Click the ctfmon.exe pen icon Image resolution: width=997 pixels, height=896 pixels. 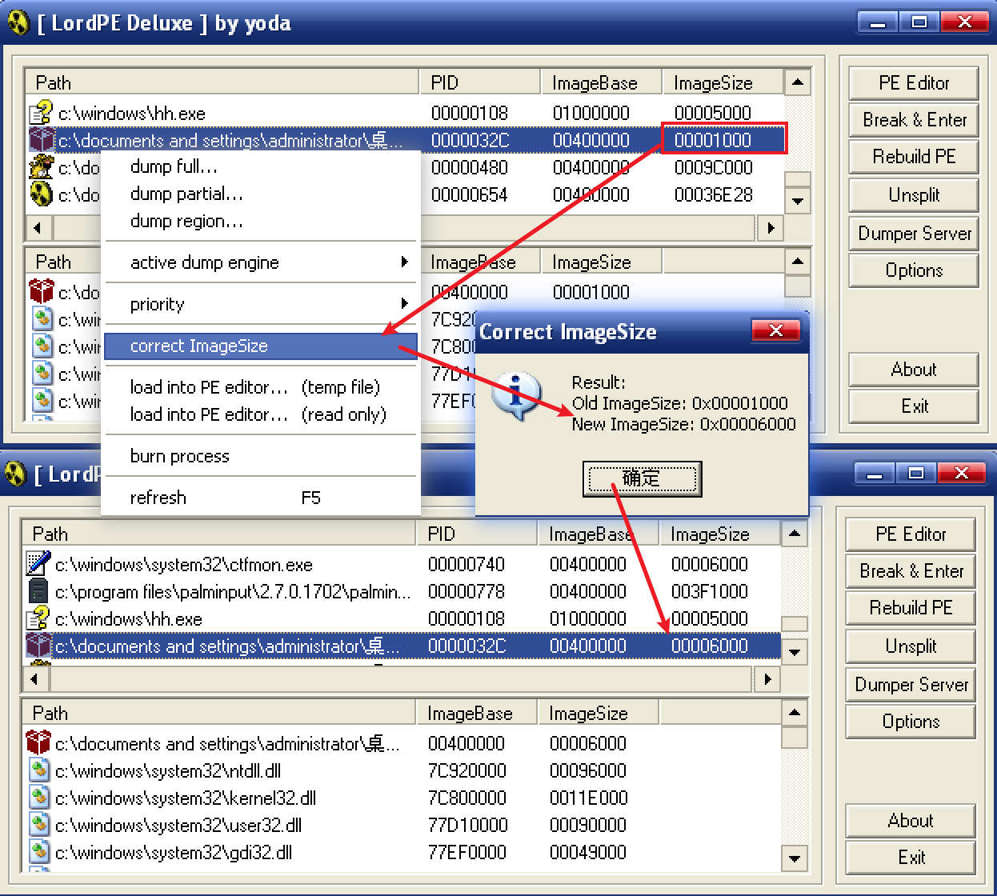38,564
